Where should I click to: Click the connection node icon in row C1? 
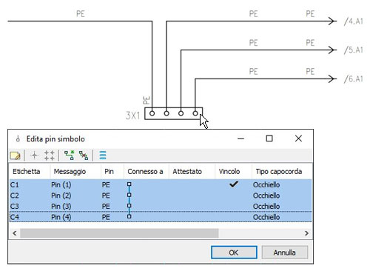click(x=129, y=184)
